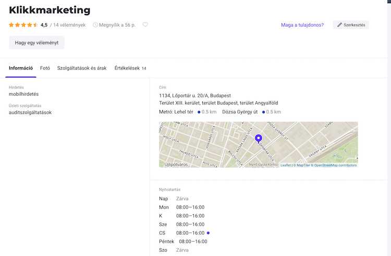Click the clock icon beside Megnyílik
Screen dimensions: 391x256
(95, 25)
